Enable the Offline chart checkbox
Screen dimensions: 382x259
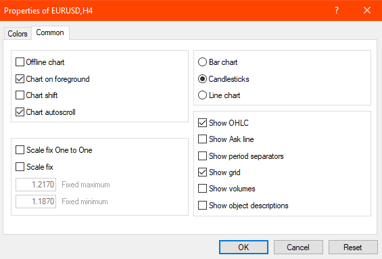(x=20, y=62)
